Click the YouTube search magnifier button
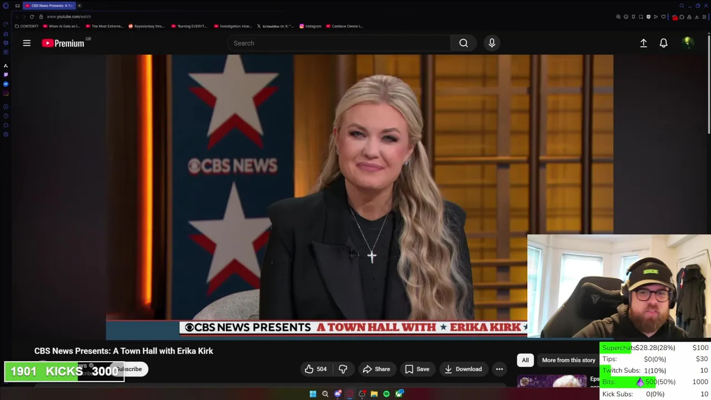 (x=463, y=43)
